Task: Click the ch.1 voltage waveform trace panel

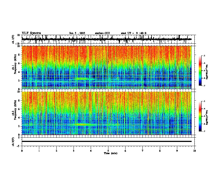Action: point(107,39)
